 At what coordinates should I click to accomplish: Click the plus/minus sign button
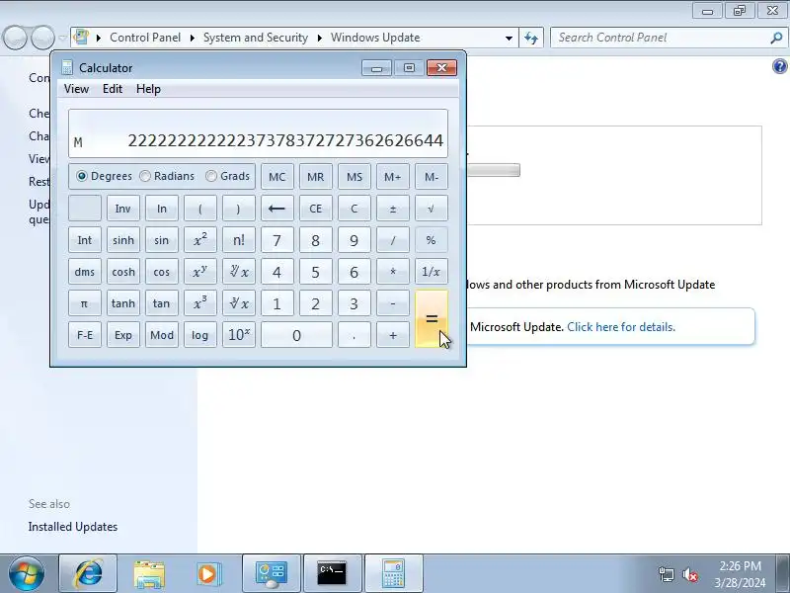pos(392,209)
